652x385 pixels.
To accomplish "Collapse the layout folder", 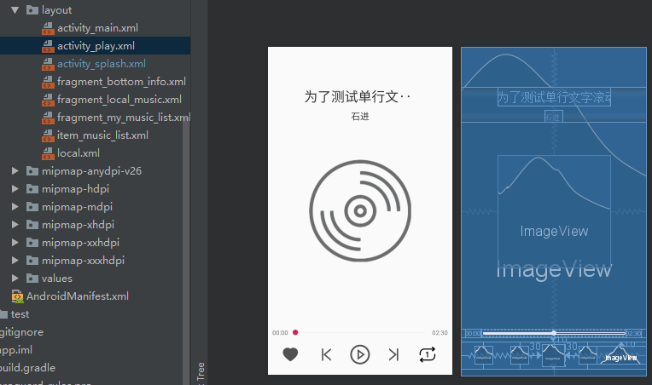I will coord(15,10).
